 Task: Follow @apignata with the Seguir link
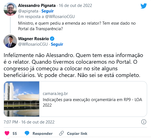tap(48, 11)
